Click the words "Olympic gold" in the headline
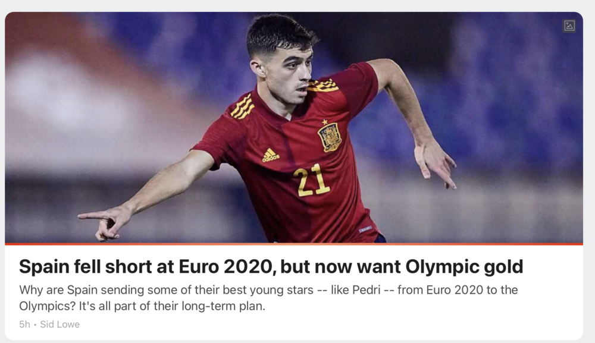The image size is (595, 343). click(464, 266)
